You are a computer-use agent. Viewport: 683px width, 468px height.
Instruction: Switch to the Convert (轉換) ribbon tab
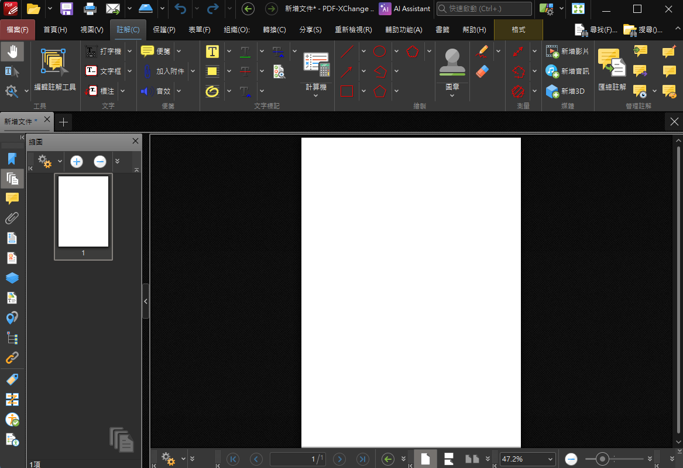274,30
